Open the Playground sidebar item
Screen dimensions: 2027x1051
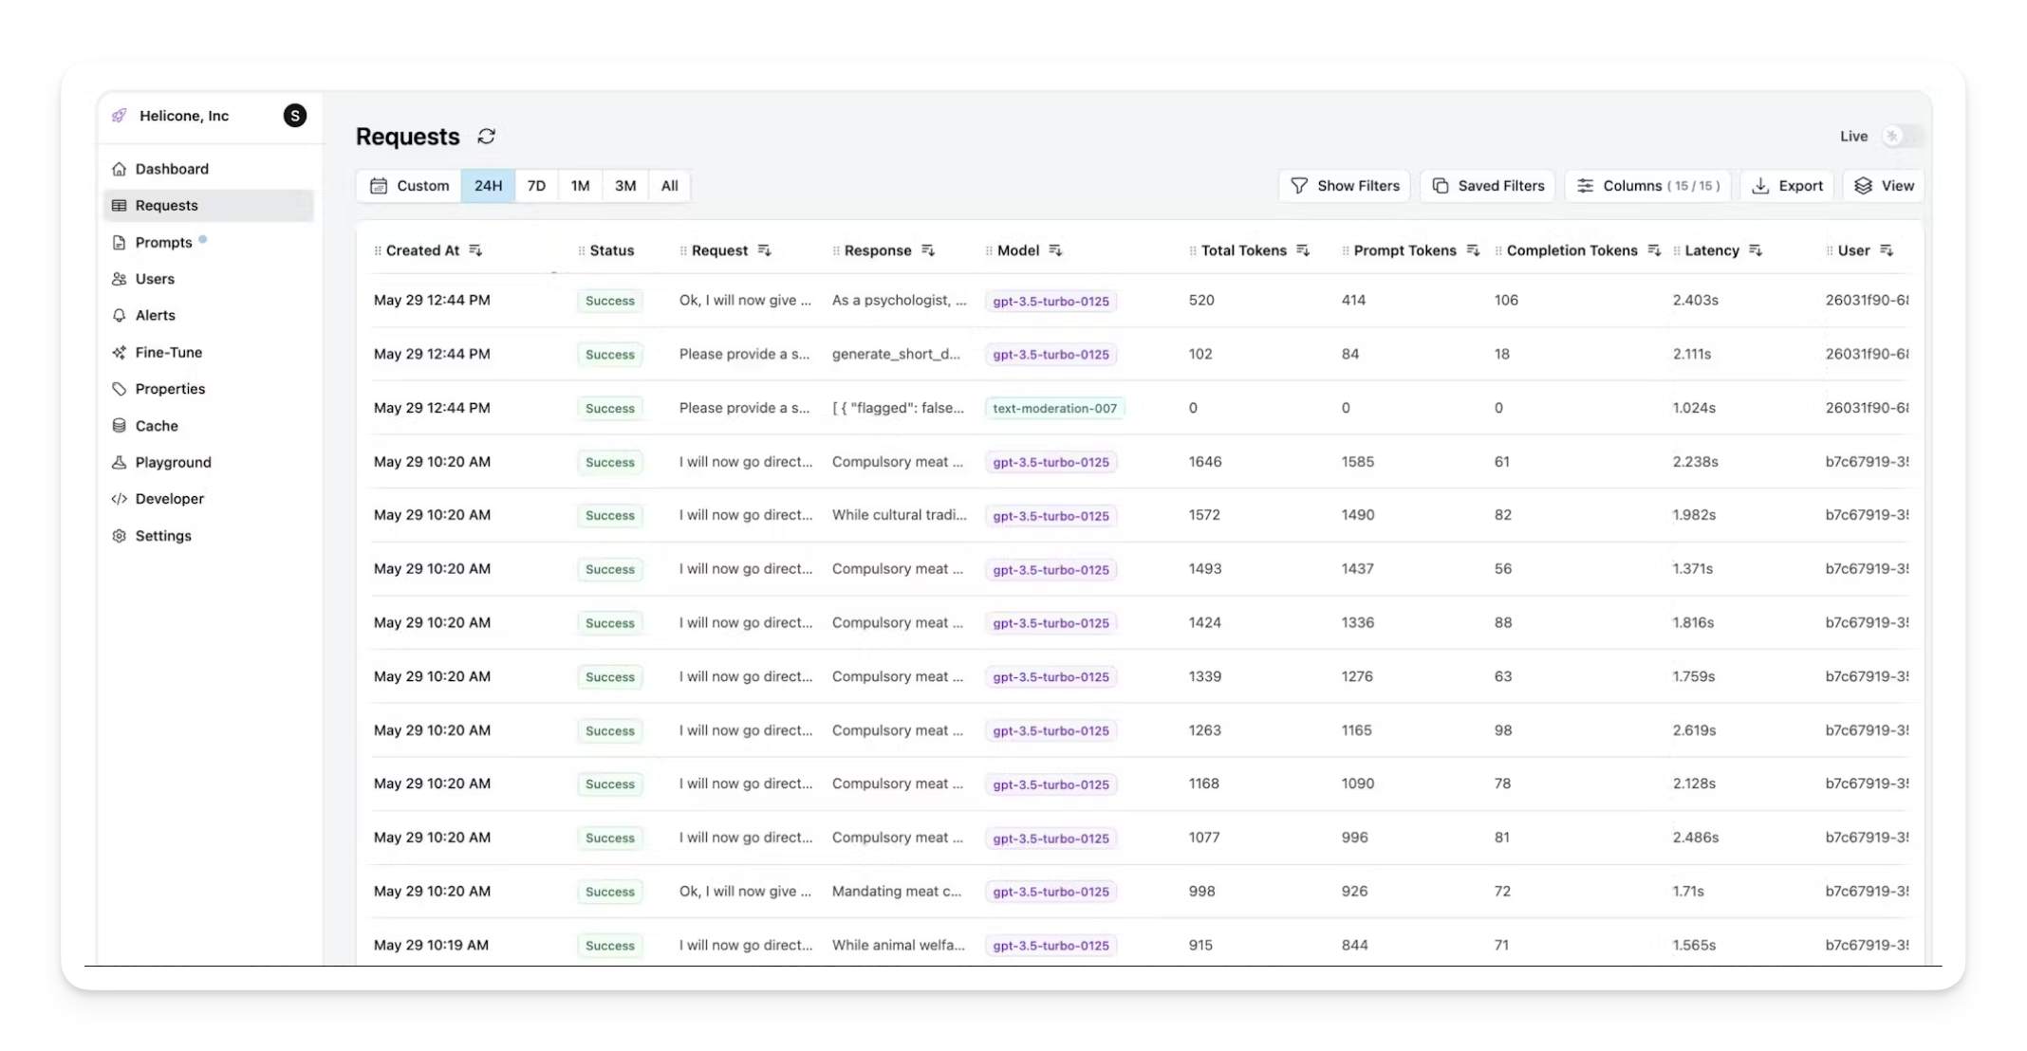point(173,462)
